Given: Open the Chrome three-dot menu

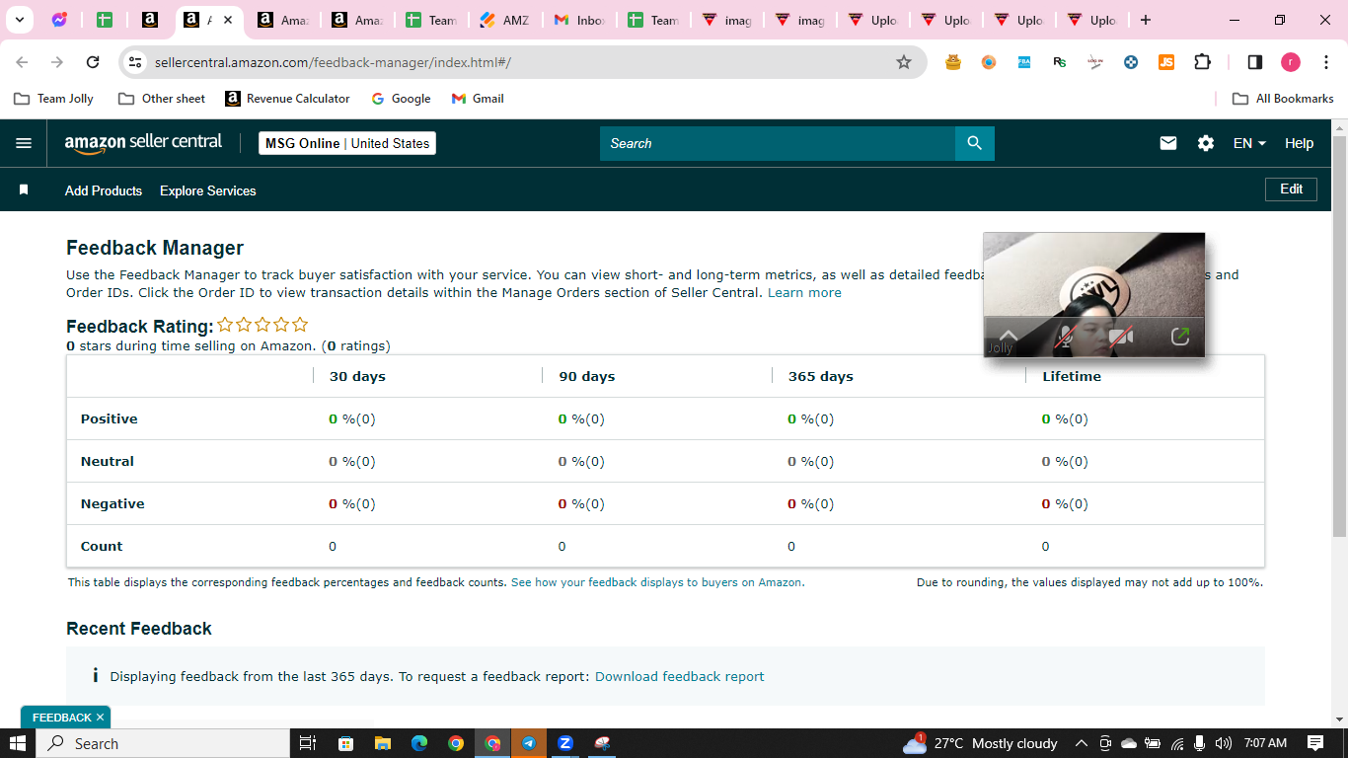Looking at the screenshot, I should click(x=1326, y=62).
